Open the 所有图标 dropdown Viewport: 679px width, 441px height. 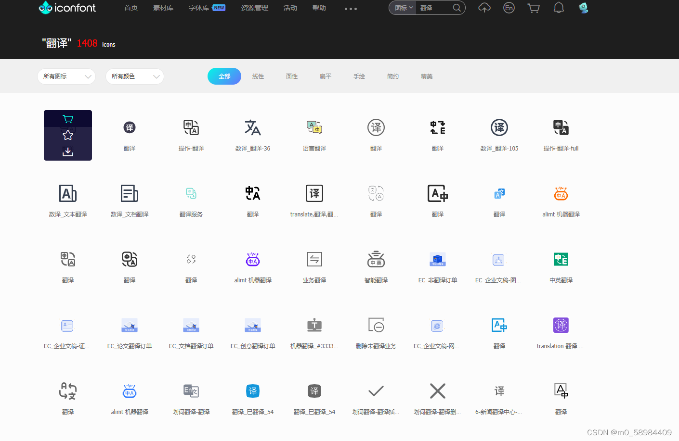[66, 76]
